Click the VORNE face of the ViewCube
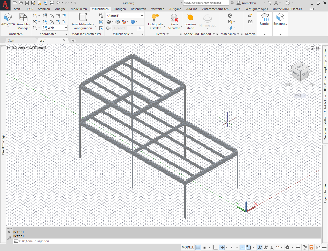Screen dimensions: 328x251 click(305, 74)
